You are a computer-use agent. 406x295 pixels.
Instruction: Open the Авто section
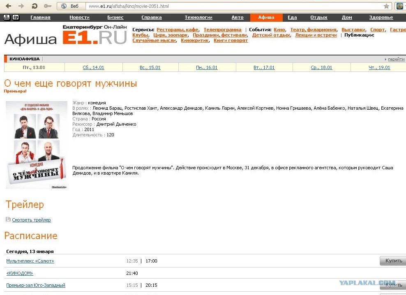(238, 17)
